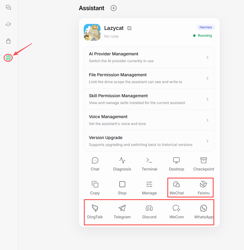Click the Lazycat name text
The width and height of the screenshot is (244, 250).
pos(114,28)
